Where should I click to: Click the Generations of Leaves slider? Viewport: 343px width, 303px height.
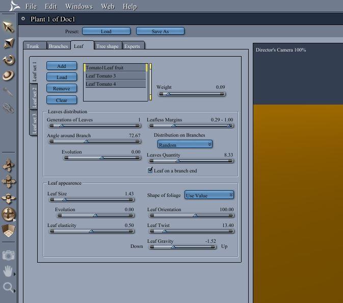tap(94, 125)
